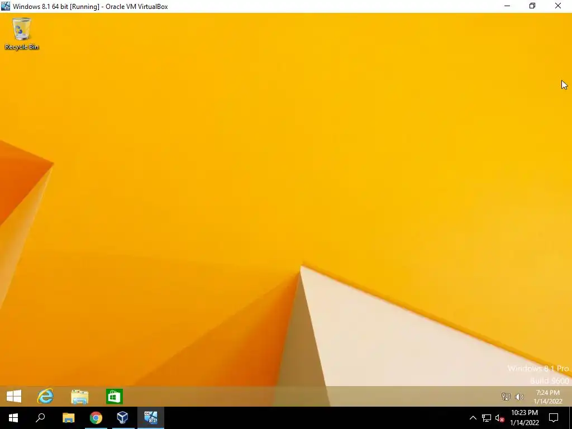Open File Explorer in the guest taskbar
The height and width of the screenshot is (429, 572).
[79, 397]
